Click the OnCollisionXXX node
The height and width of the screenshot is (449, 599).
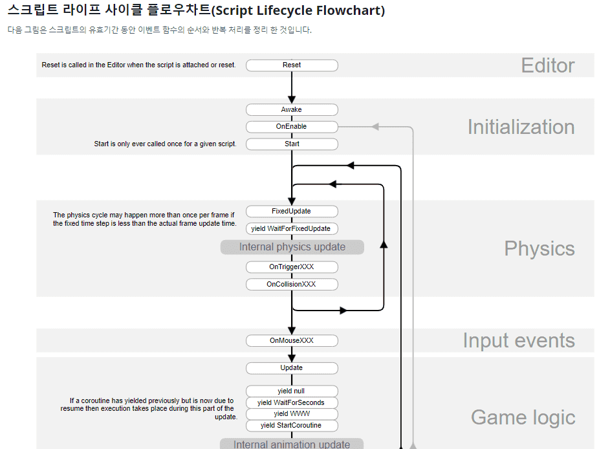292,284
